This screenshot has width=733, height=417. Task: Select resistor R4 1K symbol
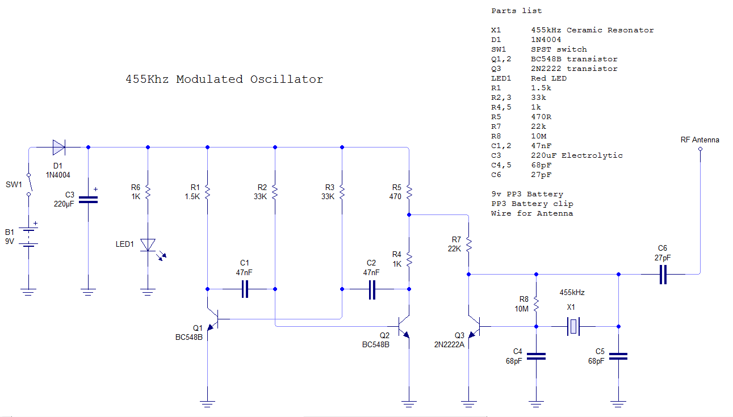click(x=409, y=259)
